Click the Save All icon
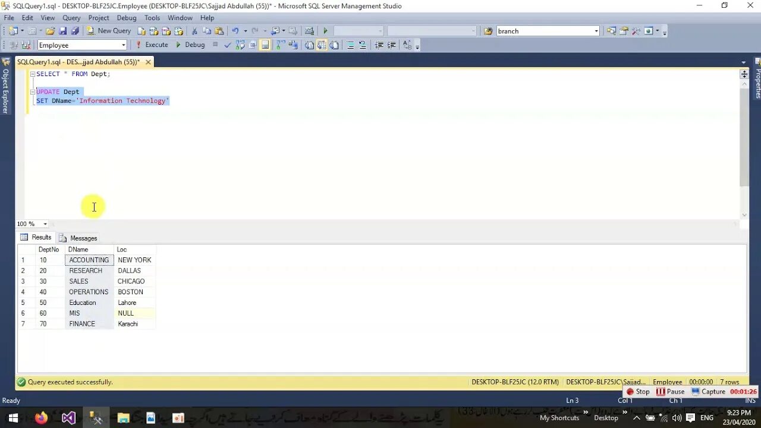 (x=75, y=31)
